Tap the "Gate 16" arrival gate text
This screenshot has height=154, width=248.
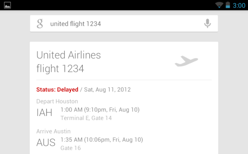coord(71,148)
